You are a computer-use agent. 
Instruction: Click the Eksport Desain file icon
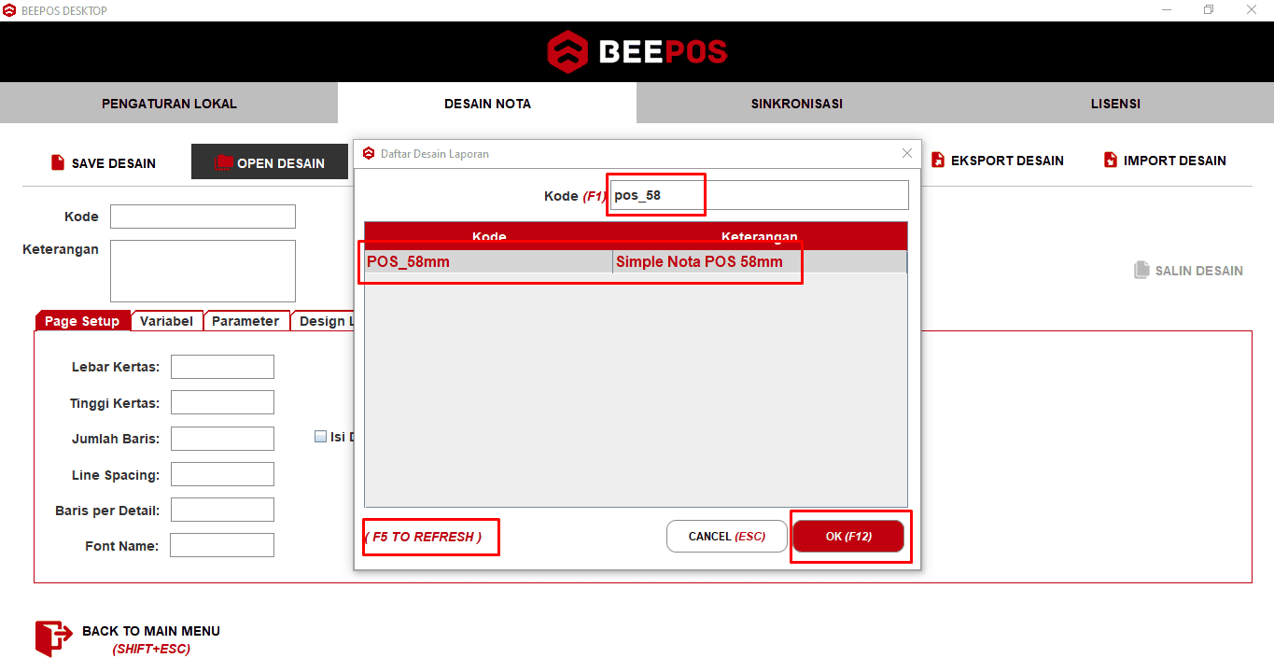pyautogui.click(x=938, y=161)
